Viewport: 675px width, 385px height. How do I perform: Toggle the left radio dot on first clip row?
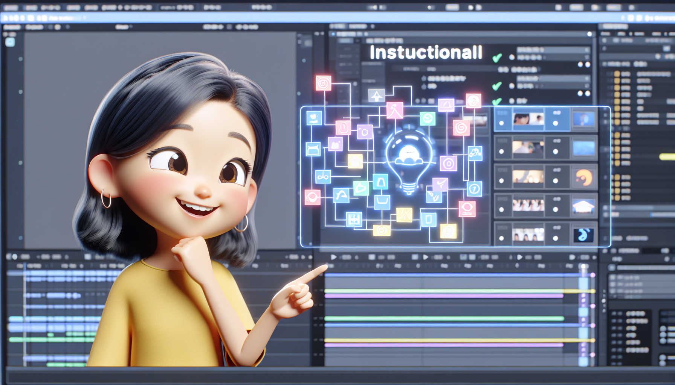pyautogui.click(x=501, y=123)
